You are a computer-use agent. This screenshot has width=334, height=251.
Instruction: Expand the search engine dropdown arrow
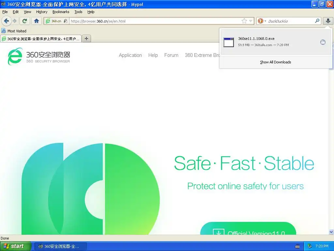click(265, 21)
